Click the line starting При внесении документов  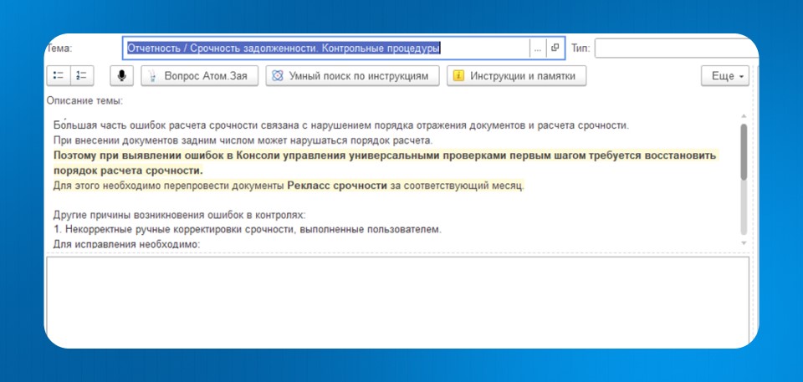point(243,140)
